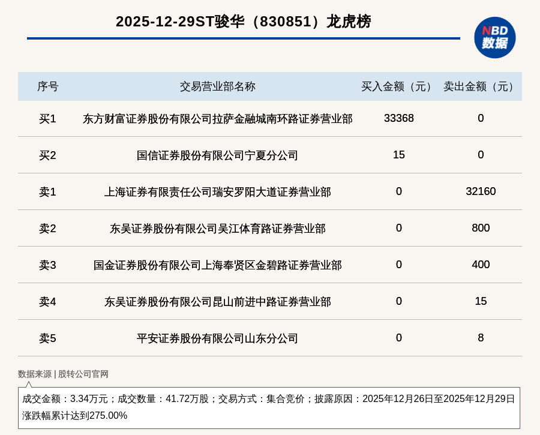
Task: Click the 卖出金额(元) column header
Action: coord(481,86)
